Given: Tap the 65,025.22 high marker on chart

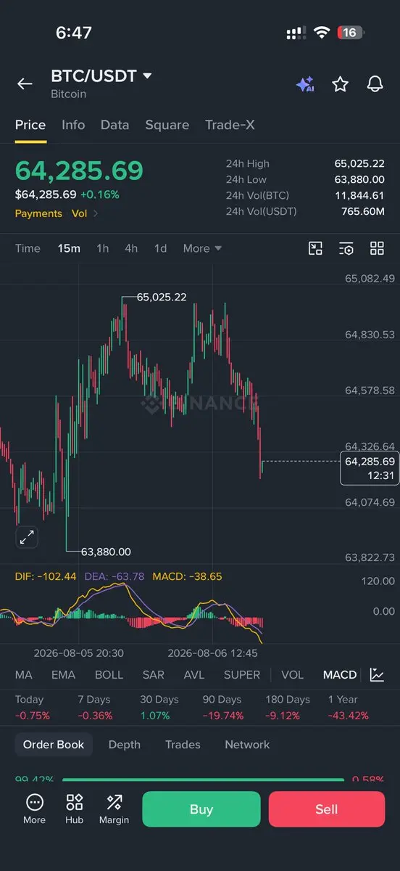Looking at the screenshot, I should 162,297.
